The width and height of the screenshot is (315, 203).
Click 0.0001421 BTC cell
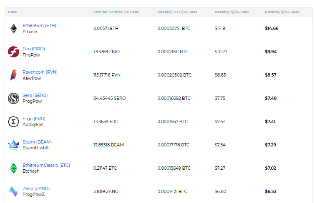pyautogui.click(x=172, y=191)
